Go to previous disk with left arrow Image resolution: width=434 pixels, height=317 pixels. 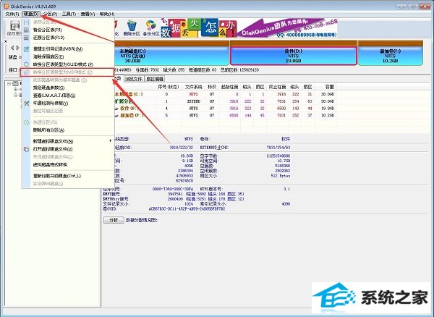pos(12,48)
